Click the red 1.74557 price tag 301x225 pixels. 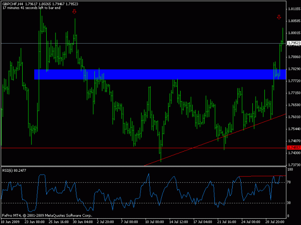pos(294,148)
